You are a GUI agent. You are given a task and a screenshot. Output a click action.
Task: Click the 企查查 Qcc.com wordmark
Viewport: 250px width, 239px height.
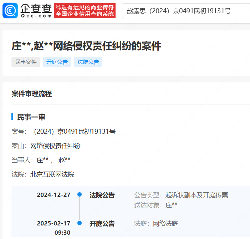(36, 11)
